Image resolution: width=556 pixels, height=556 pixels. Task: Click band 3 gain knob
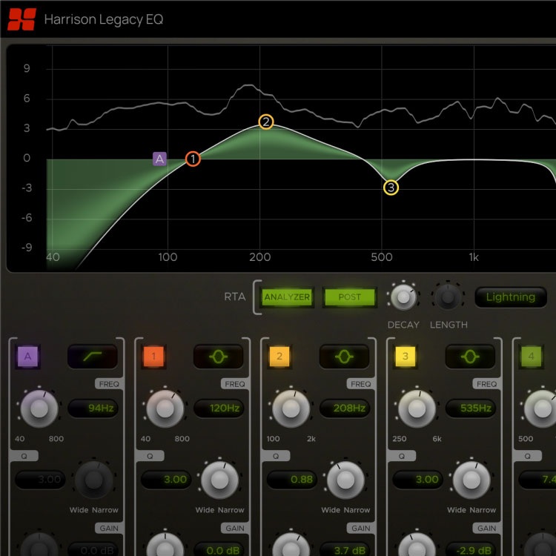click(x=417, y=545)
